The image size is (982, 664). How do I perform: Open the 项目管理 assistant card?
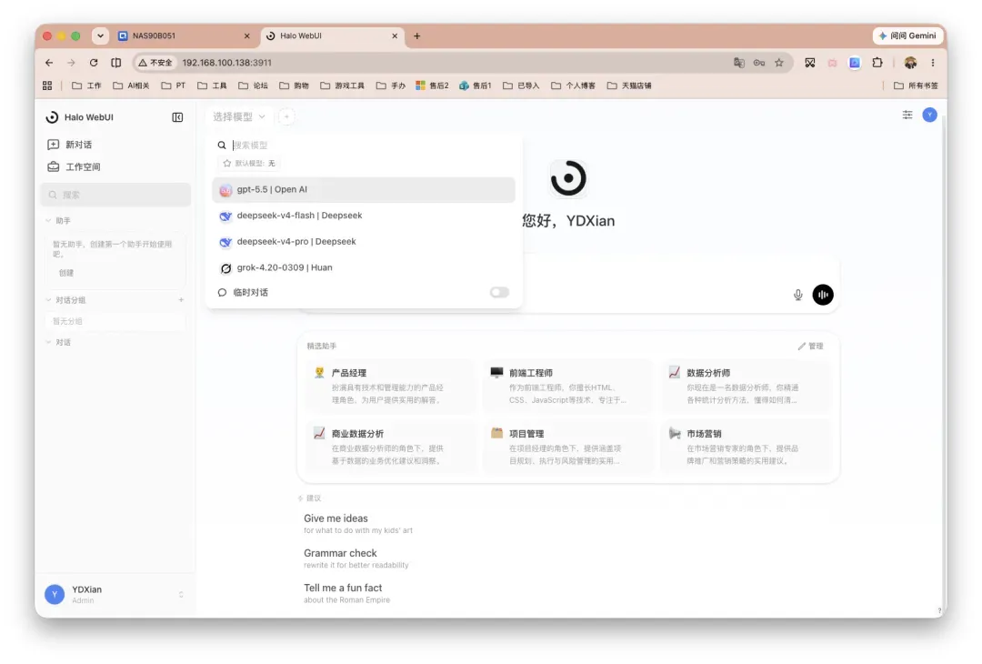click(x=568, y=447)
